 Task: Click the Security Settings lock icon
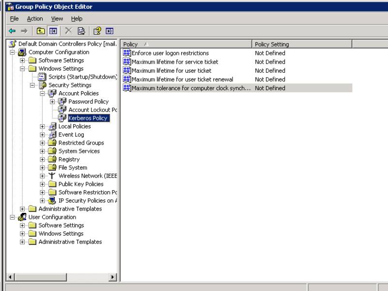(x=43, y=85)
